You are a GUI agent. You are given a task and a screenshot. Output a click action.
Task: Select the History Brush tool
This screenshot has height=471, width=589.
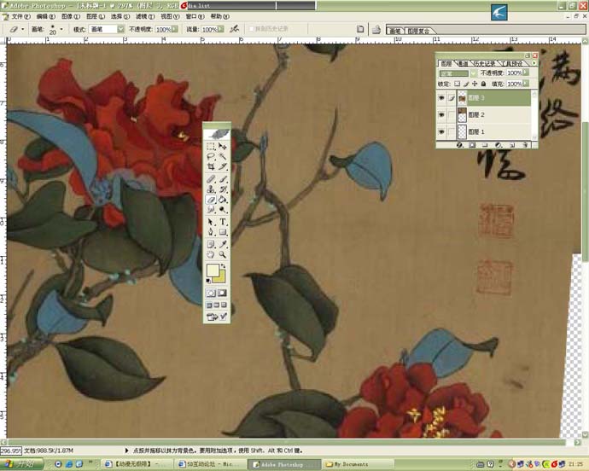click(x=223, y=189)
